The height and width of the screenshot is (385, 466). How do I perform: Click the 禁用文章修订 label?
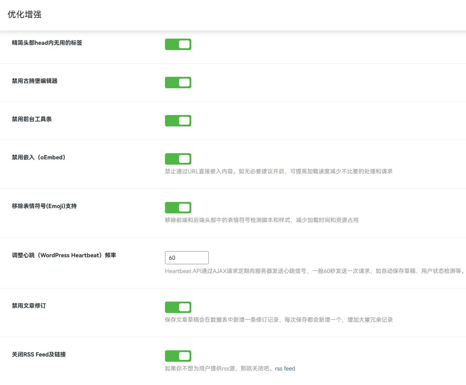[x=29, y=306]
